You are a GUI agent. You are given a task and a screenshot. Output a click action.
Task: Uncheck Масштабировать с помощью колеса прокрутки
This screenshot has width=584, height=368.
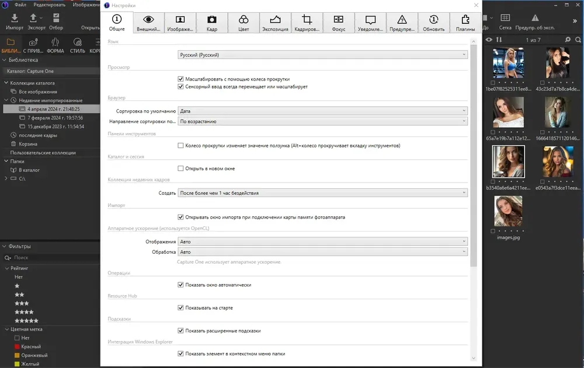[180, 79]
